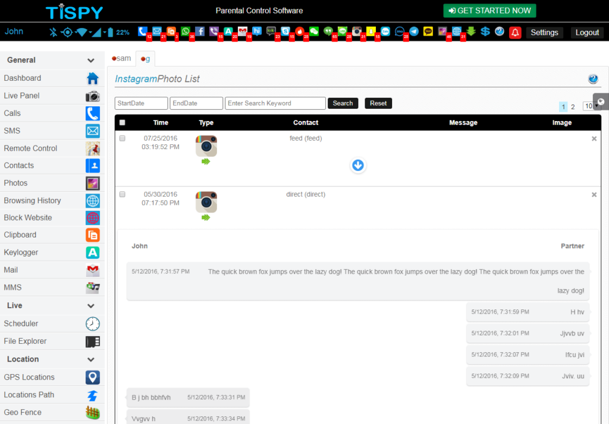The image size is (609, 424).
Task: Open Clipboard in the sidebar
Action: [52, 235]
